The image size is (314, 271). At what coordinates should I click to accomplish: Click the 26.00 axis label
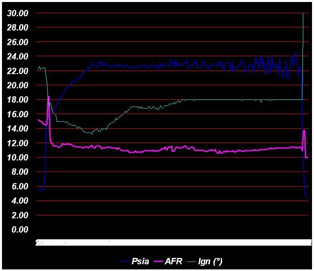(18, 42)
